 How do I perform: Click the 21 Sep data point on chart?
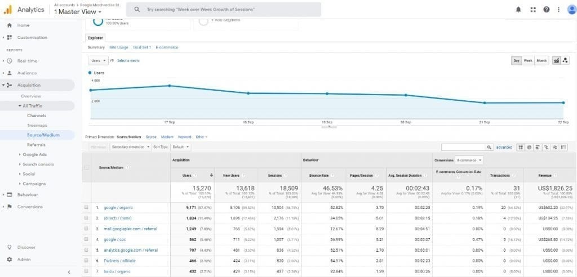click(x=485, y=103)
